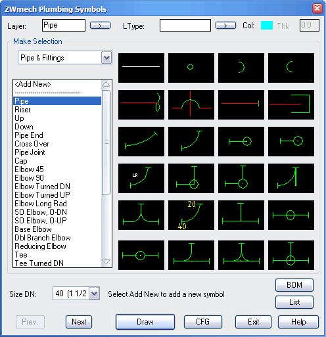Open layer browser arrow next to Layer field
The height and width of the screenshot is (337, 326).
click(x=100, y=26)
